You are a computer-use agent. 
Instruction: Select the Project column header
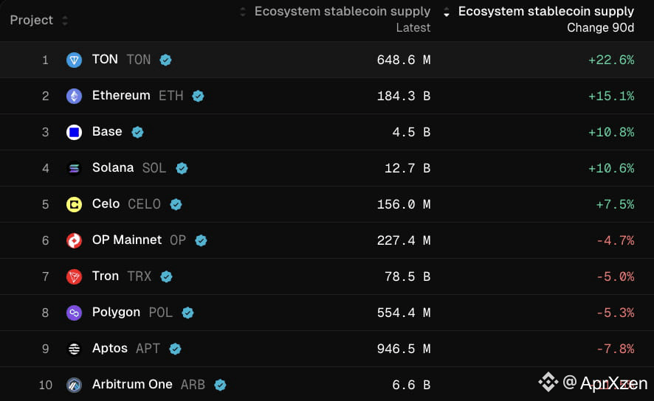click(x=32, y=20)
